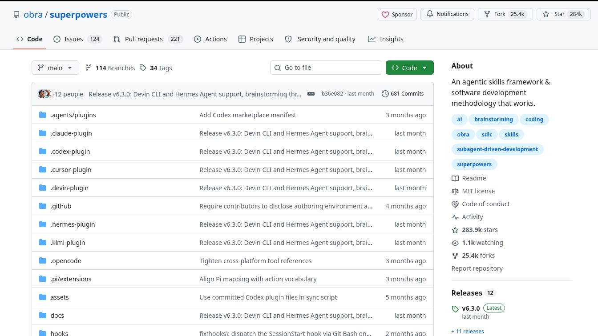Switch to the Pull requests tab

(148, 39)
